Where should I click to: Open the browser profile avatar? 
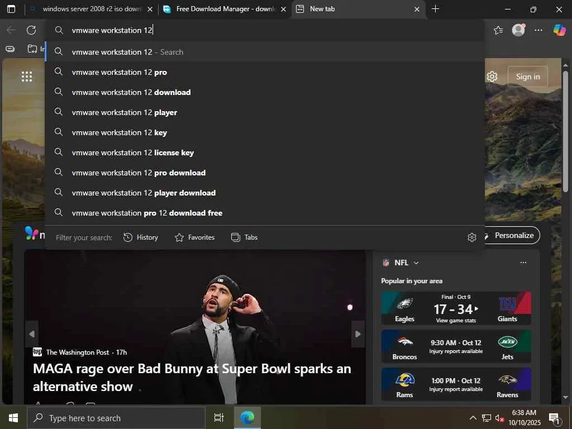[518, 30]
